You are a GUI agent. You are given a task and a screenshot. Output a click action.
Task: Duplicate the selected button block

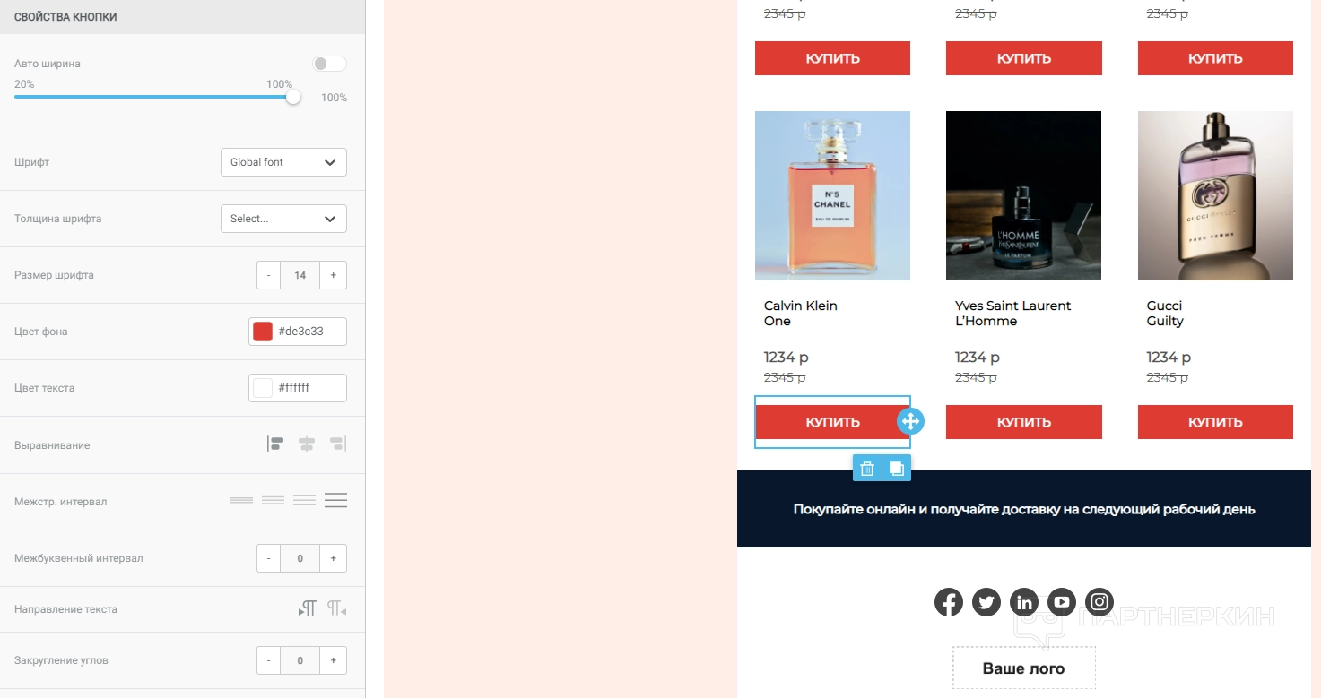coord(897,468)
